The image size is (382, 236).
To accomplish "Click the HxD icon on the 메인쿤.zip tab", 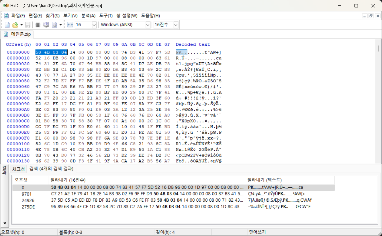I will 6,34.
